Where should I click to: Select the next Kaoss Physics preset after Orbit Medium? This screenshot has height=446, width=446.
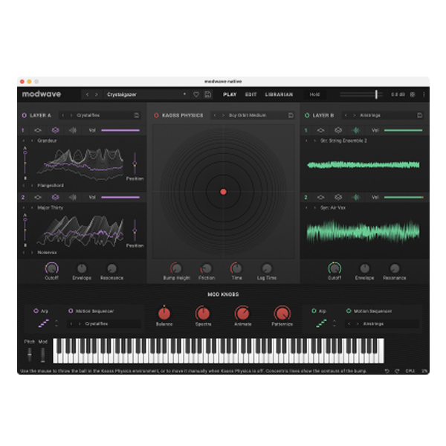(223, 115)
